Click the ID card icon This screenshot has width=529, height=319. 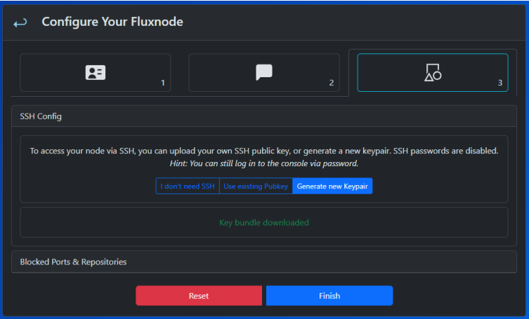[x=96, y=72]
